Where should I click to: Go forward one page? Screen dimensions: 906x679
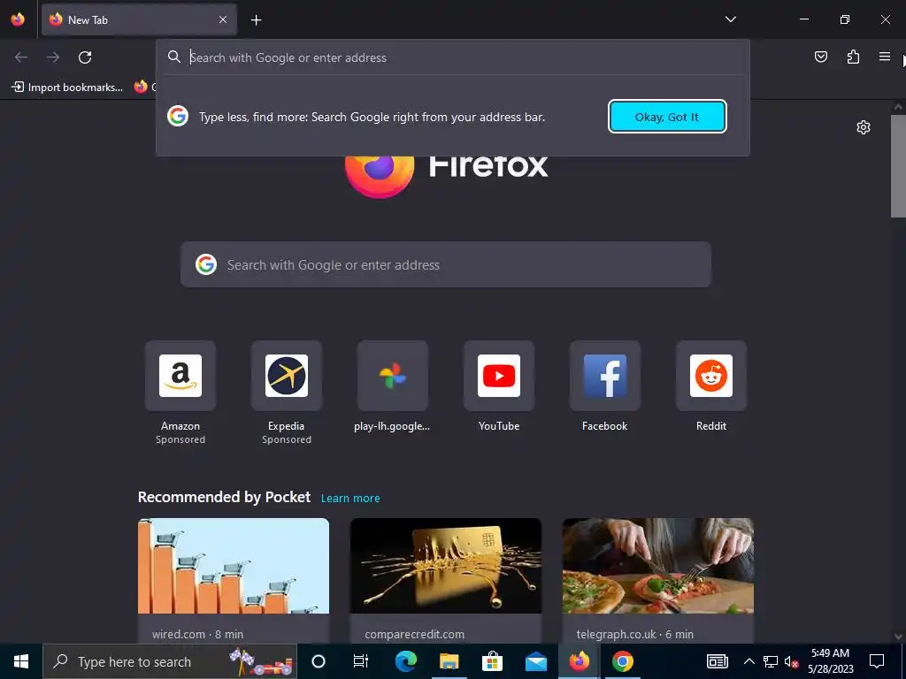pyautogui.click(x=53, y=57)
